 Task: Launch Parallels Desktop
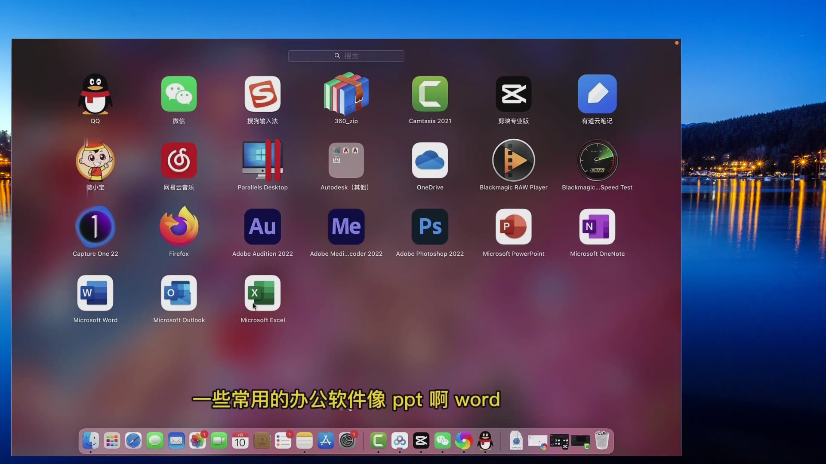coord(262,160)
